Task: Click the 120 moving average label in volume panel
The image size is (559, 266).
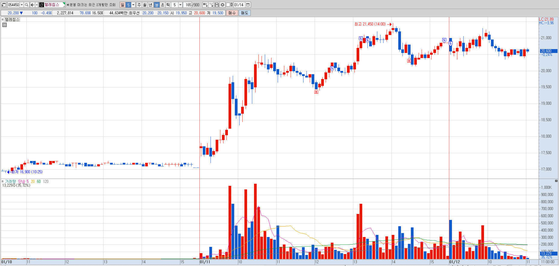Action: (x=46, y=181)
